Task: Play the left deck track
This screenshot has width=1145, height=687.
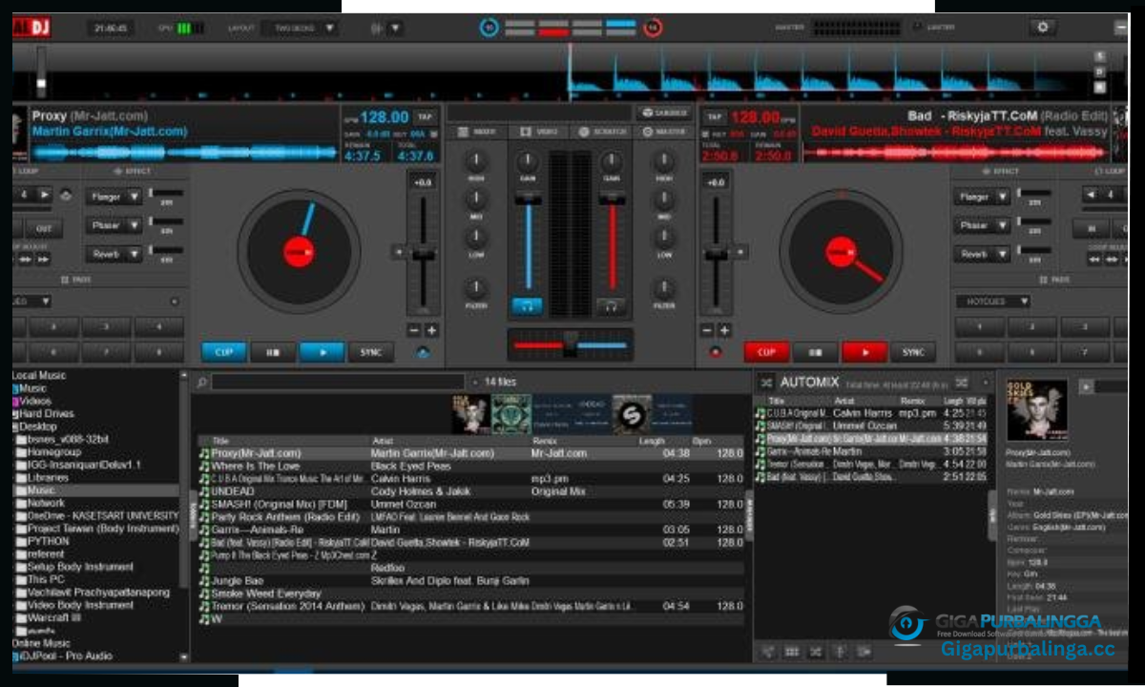Action: [x=323, y=352]
